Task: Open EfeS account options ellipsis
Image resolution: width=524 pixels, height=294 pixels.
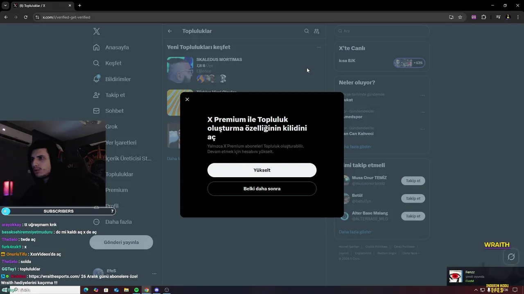Action: (x=154, y=274)
